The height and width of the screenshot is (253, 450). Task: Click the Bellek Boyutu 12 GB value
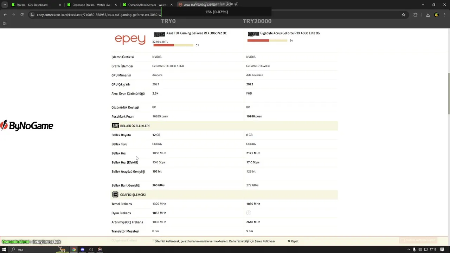(156, 135)
